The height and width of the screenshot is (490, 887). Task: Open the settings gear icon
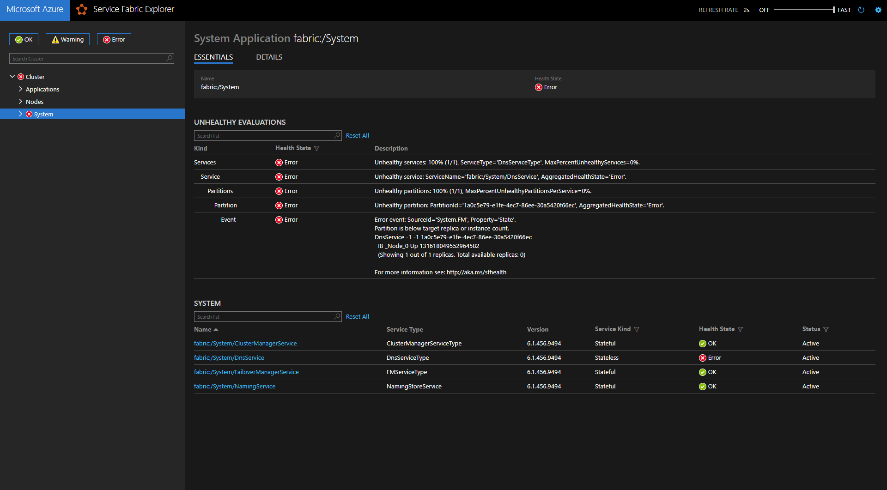tap(878, 10)
